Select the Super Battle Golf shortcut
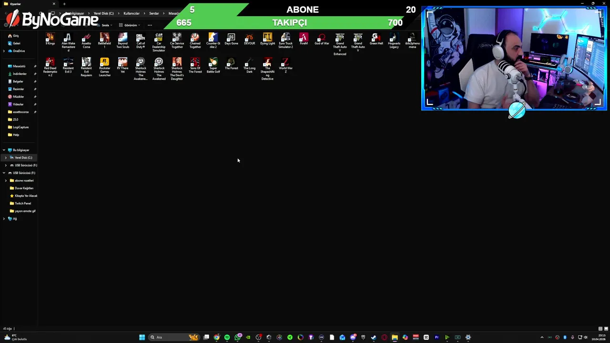 tap(213, 66)
